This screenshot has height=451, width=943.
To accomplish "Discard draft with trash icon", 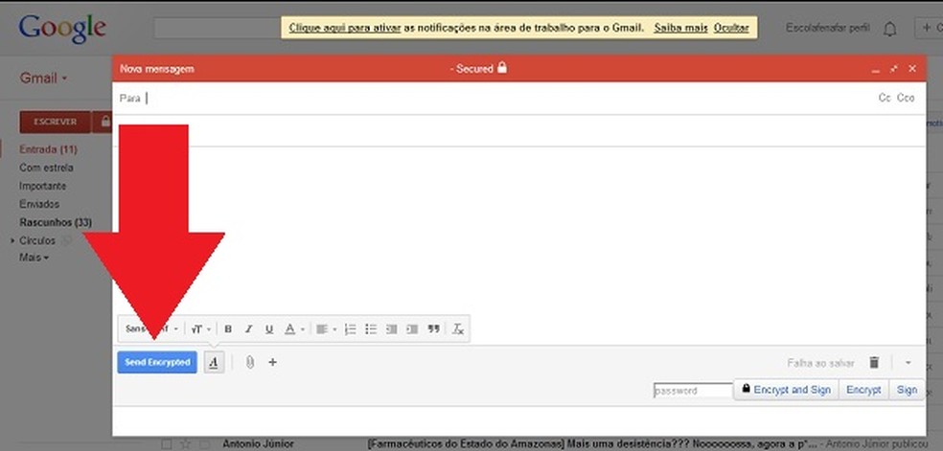I will [x=874, y=362].
